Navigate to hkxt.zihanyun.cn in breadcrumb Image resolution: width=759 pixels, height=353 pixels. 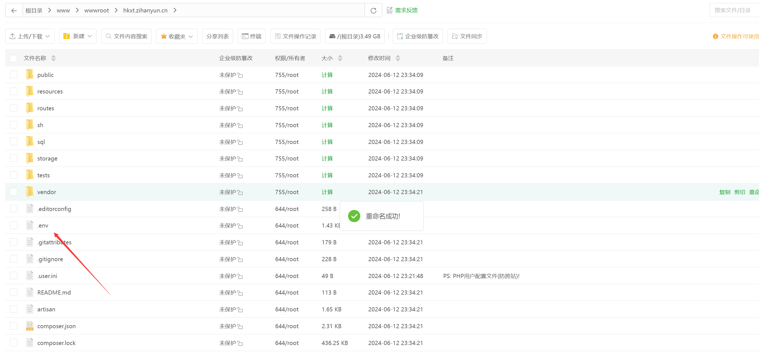click(145, 10)
